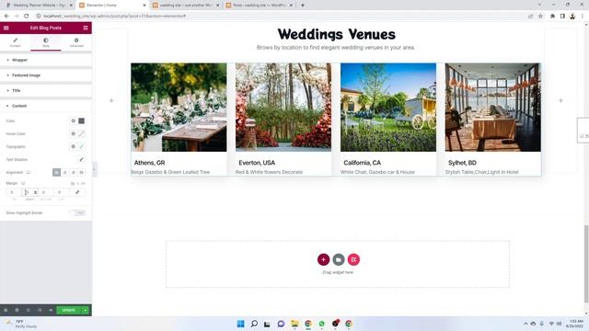Viewport: 589px width, 331px height.
Task: Open WhatsApp from the taskbar
Action: pos(322,324)
